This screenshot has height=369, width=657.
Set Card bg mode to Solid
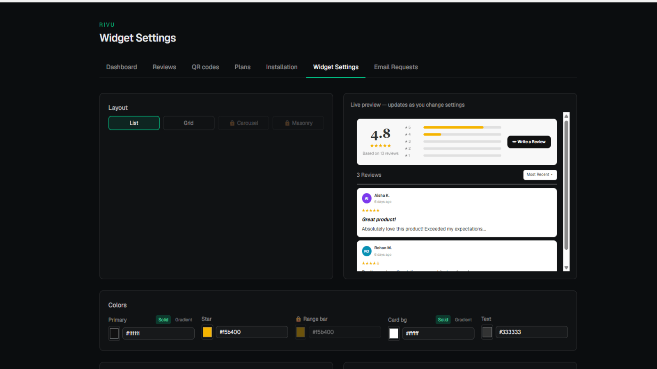tap(443, 320)
